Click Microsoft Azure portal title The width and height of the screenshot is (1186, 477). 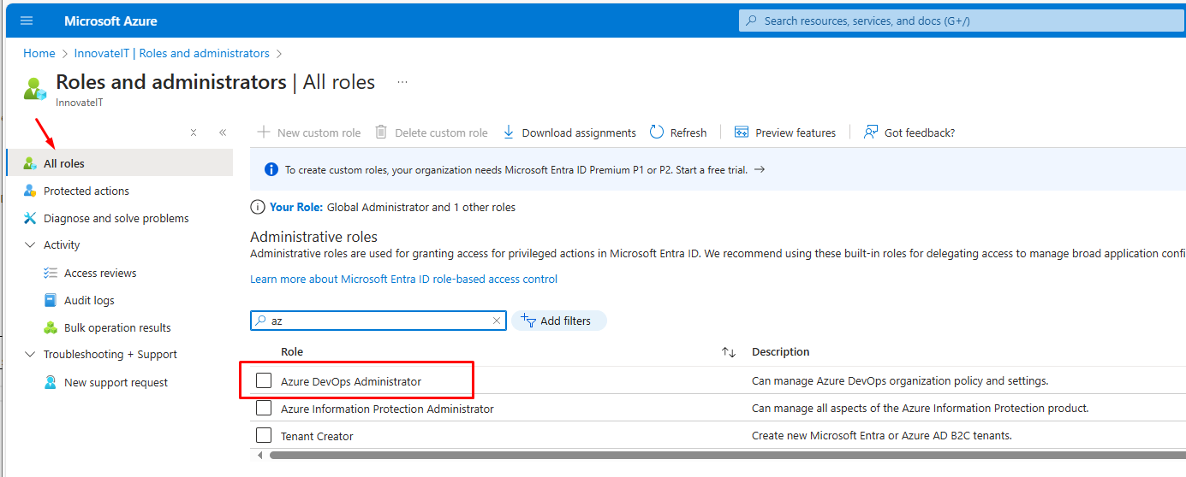[x=110, y=21]
